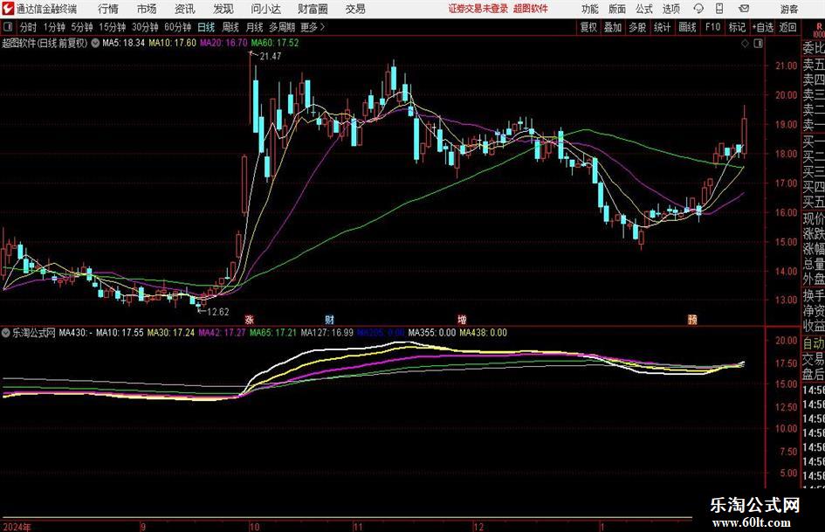
Task: Click the MA60: 17.52 label
Action: point(275,43)
